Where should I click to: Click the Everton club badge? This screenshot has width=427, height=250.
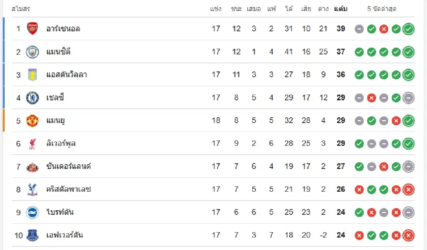(x=32, y=235)
